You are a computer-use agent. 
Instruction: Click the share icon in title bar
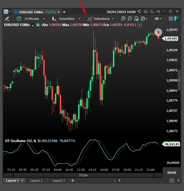tap(139, 12)
